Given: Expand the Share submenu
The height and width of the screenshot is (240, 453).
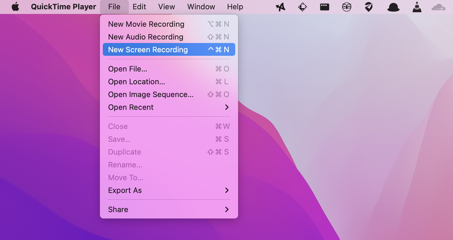Looking at the screenshot, I should pos(169,209).
